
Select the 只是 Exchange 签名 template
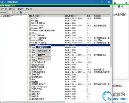pyautogui.click(x=39, y=87)
